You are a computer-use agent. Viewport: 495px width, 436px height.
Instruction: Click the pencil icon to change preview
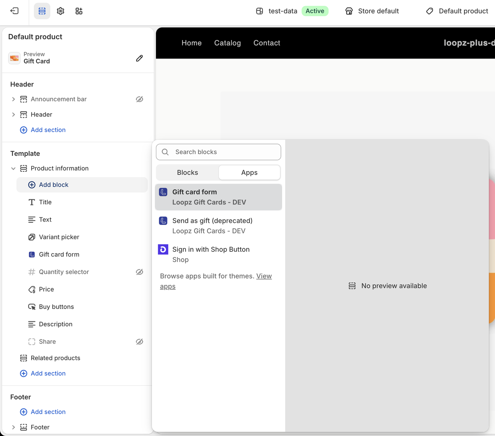[139, 58]
